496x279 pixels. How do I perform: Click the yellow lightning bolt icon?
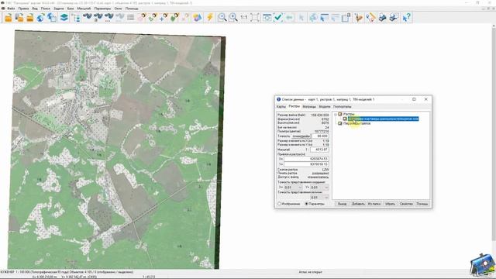pos(210,17)
